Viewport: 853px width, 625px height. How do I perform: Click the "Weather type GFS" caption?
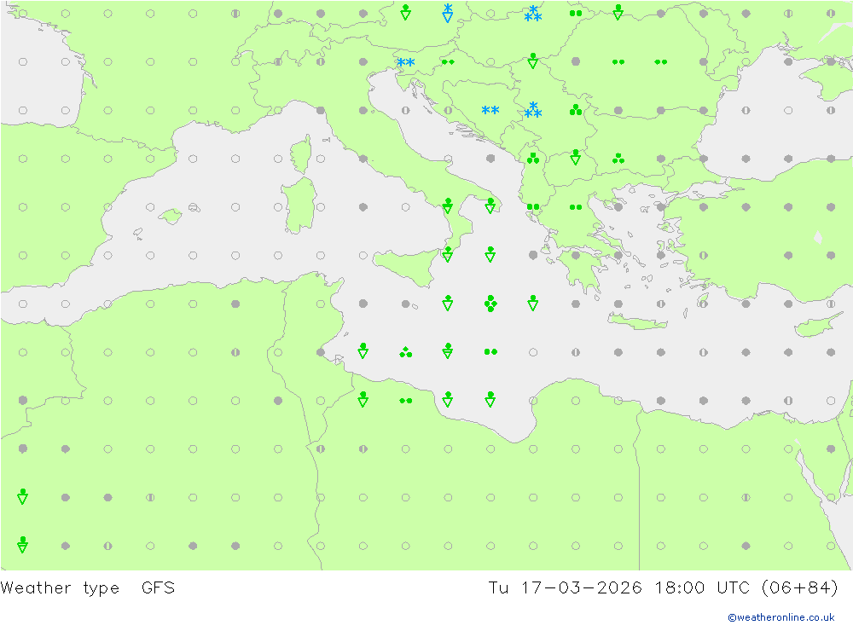click(x=88, y=588)
